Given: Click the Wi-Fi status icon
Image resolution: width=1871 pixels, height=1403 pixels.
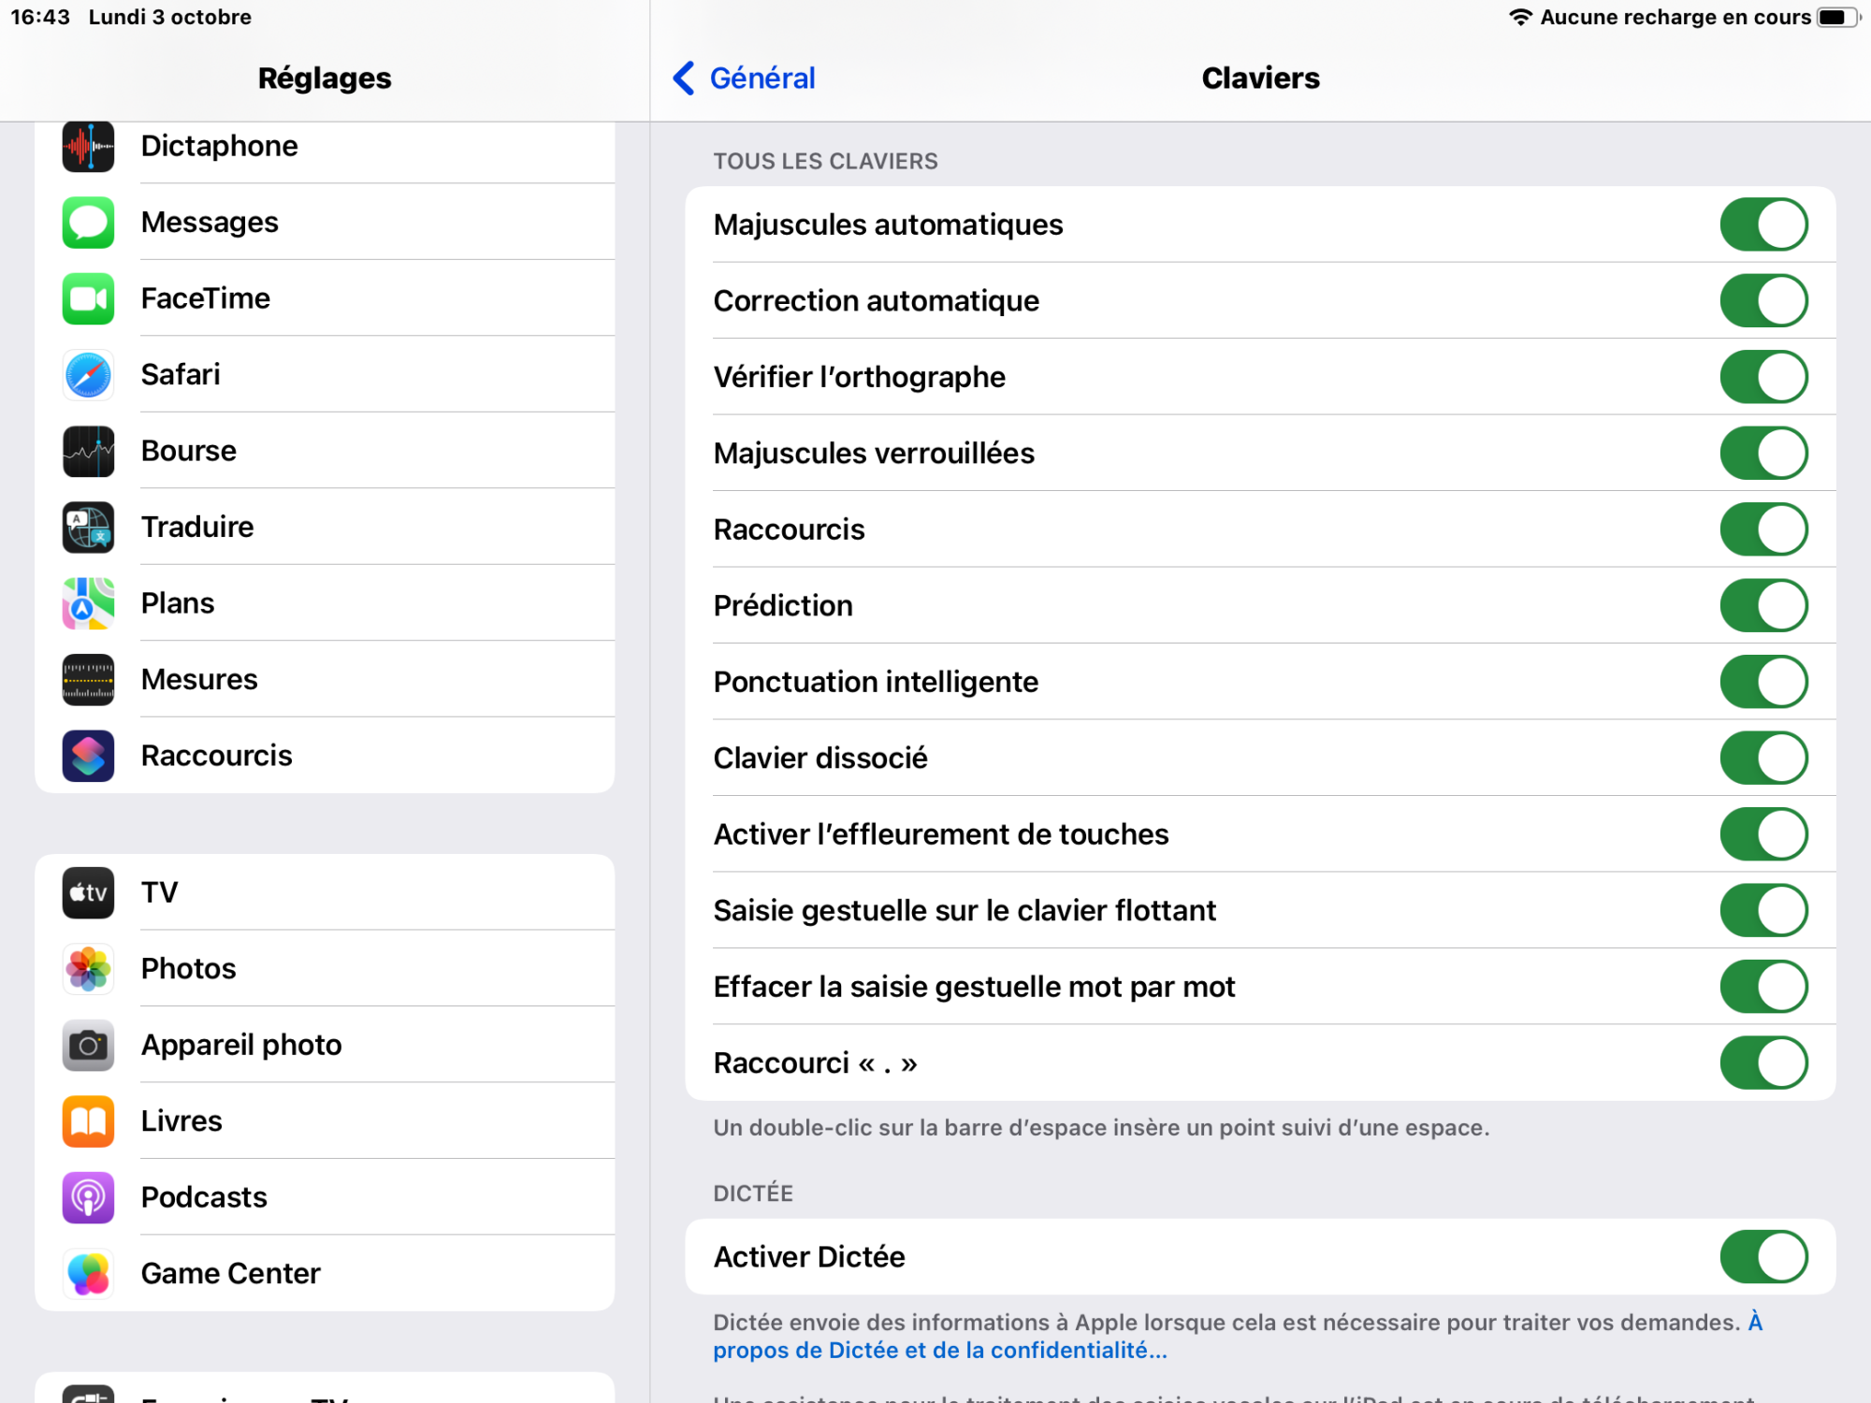Looking at the screenshot, I should pyautogui.click(x=1520, y=17).
